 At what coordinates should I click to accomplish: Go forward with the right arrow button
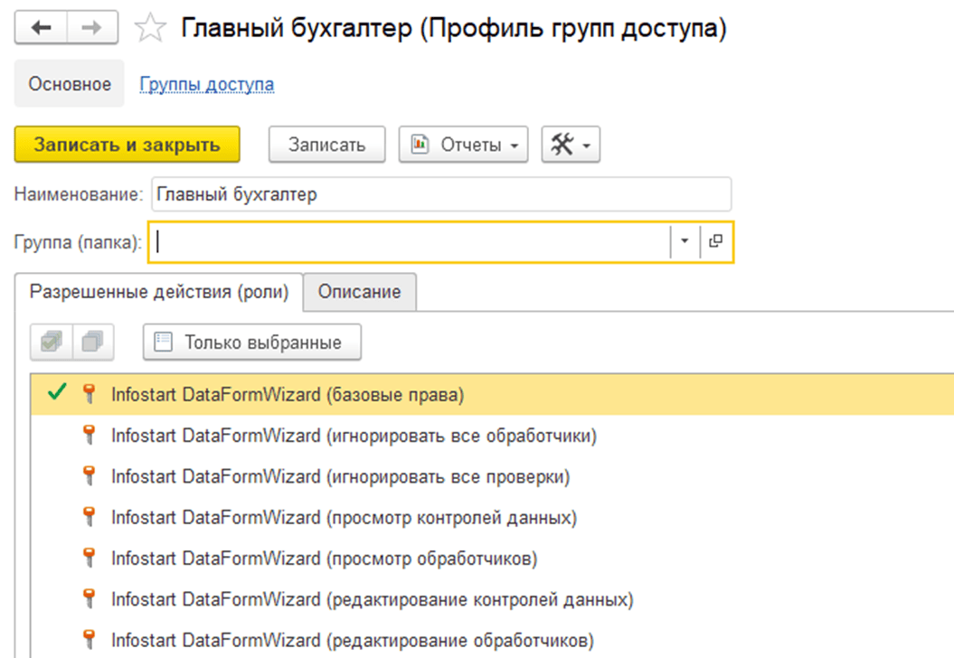(x=92, y=28)
